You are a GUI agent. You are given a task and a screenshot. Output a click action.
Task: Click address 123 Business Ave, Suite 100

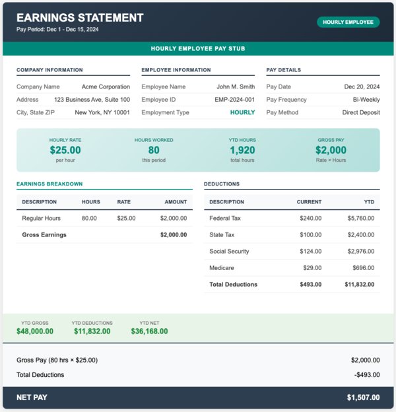click(92, 100)
